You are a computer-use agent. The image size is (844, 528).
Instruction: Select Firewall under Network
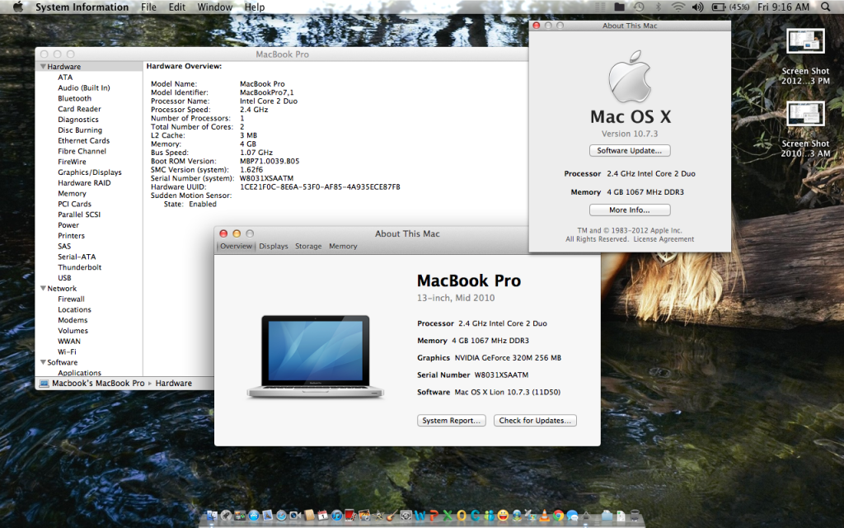click(71, 299)
